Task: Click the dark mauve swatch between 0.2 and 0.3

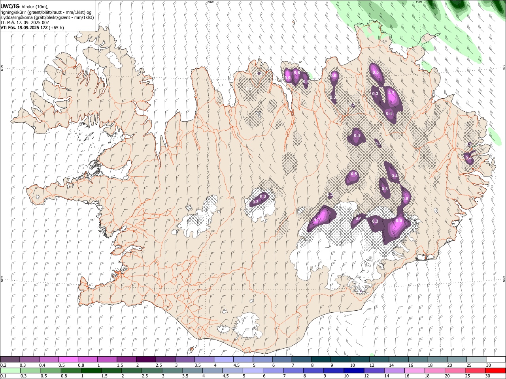Action: pos(10,359)
